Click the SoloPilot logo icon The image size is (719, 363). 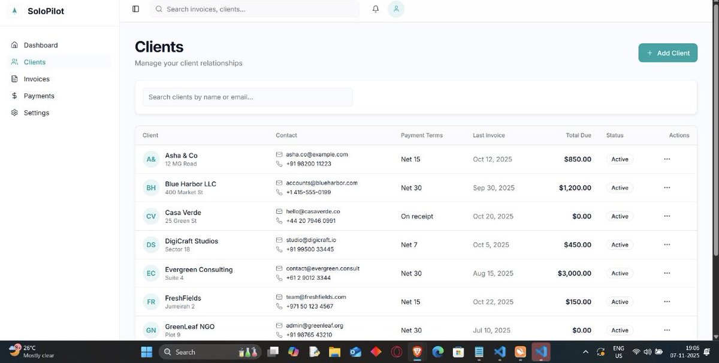[x=15, y=11]
